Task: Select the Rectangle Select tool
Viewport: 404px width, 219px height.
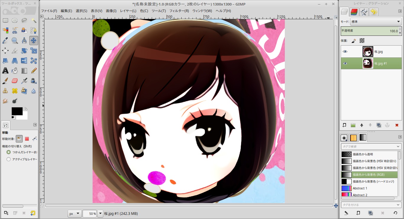Action: click(5, 20)
